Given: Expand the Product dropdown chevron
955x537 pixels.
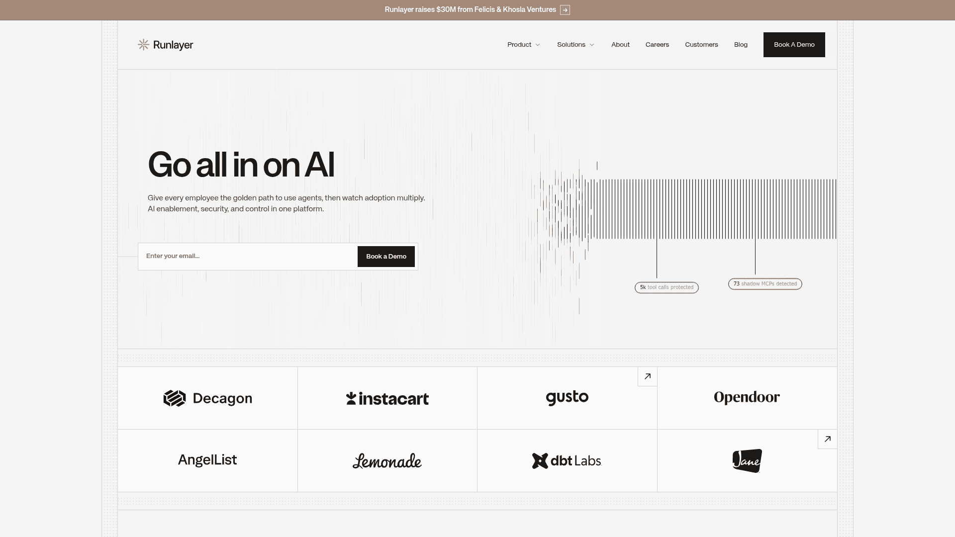Looking at the screenshot, I should click(538, 45).
